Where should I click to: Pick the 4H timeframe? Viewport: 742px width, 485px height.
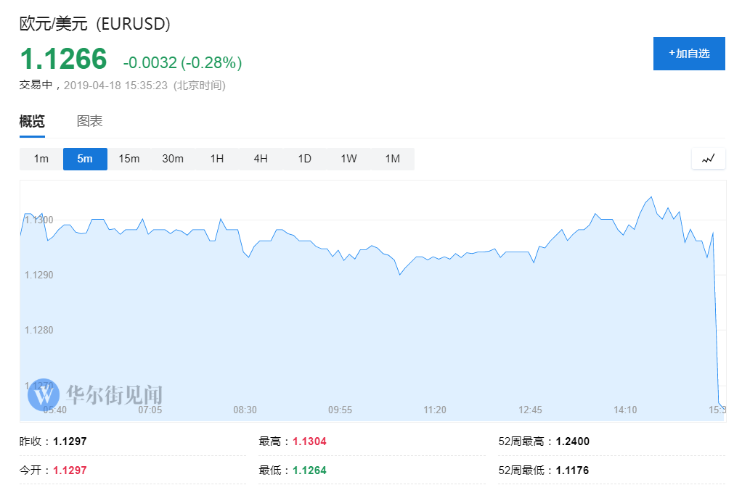261,159
